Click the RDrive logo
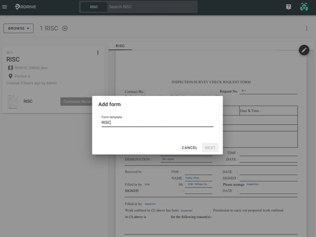Image resolution: width=316 pixels, height=237 pixels. click(x=25, y=7)
